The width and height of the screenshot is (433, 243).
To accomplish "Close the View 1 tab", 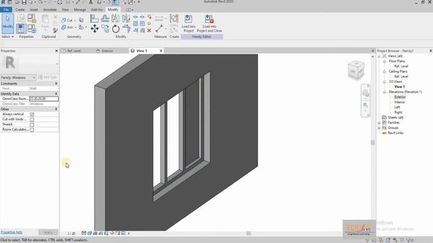I will [x=161, y=51].
